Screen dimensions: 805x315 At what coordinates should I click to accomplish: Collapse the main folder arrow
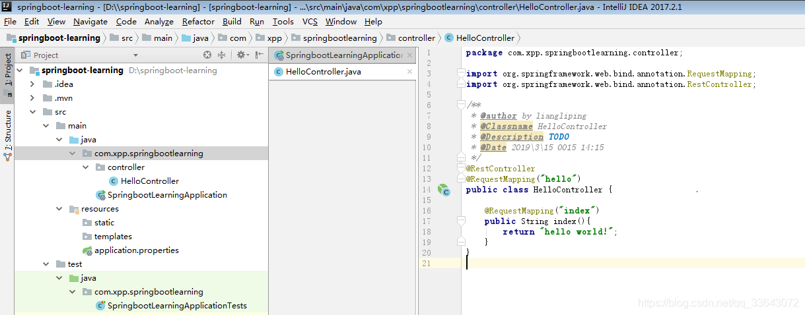[x=46, y=126]
